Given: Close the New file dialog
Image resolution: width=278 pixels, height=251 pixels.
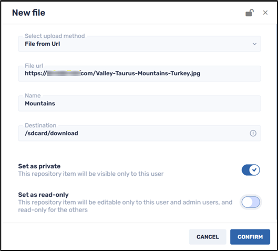Looking at the screenshot, I should click(265, 13).
